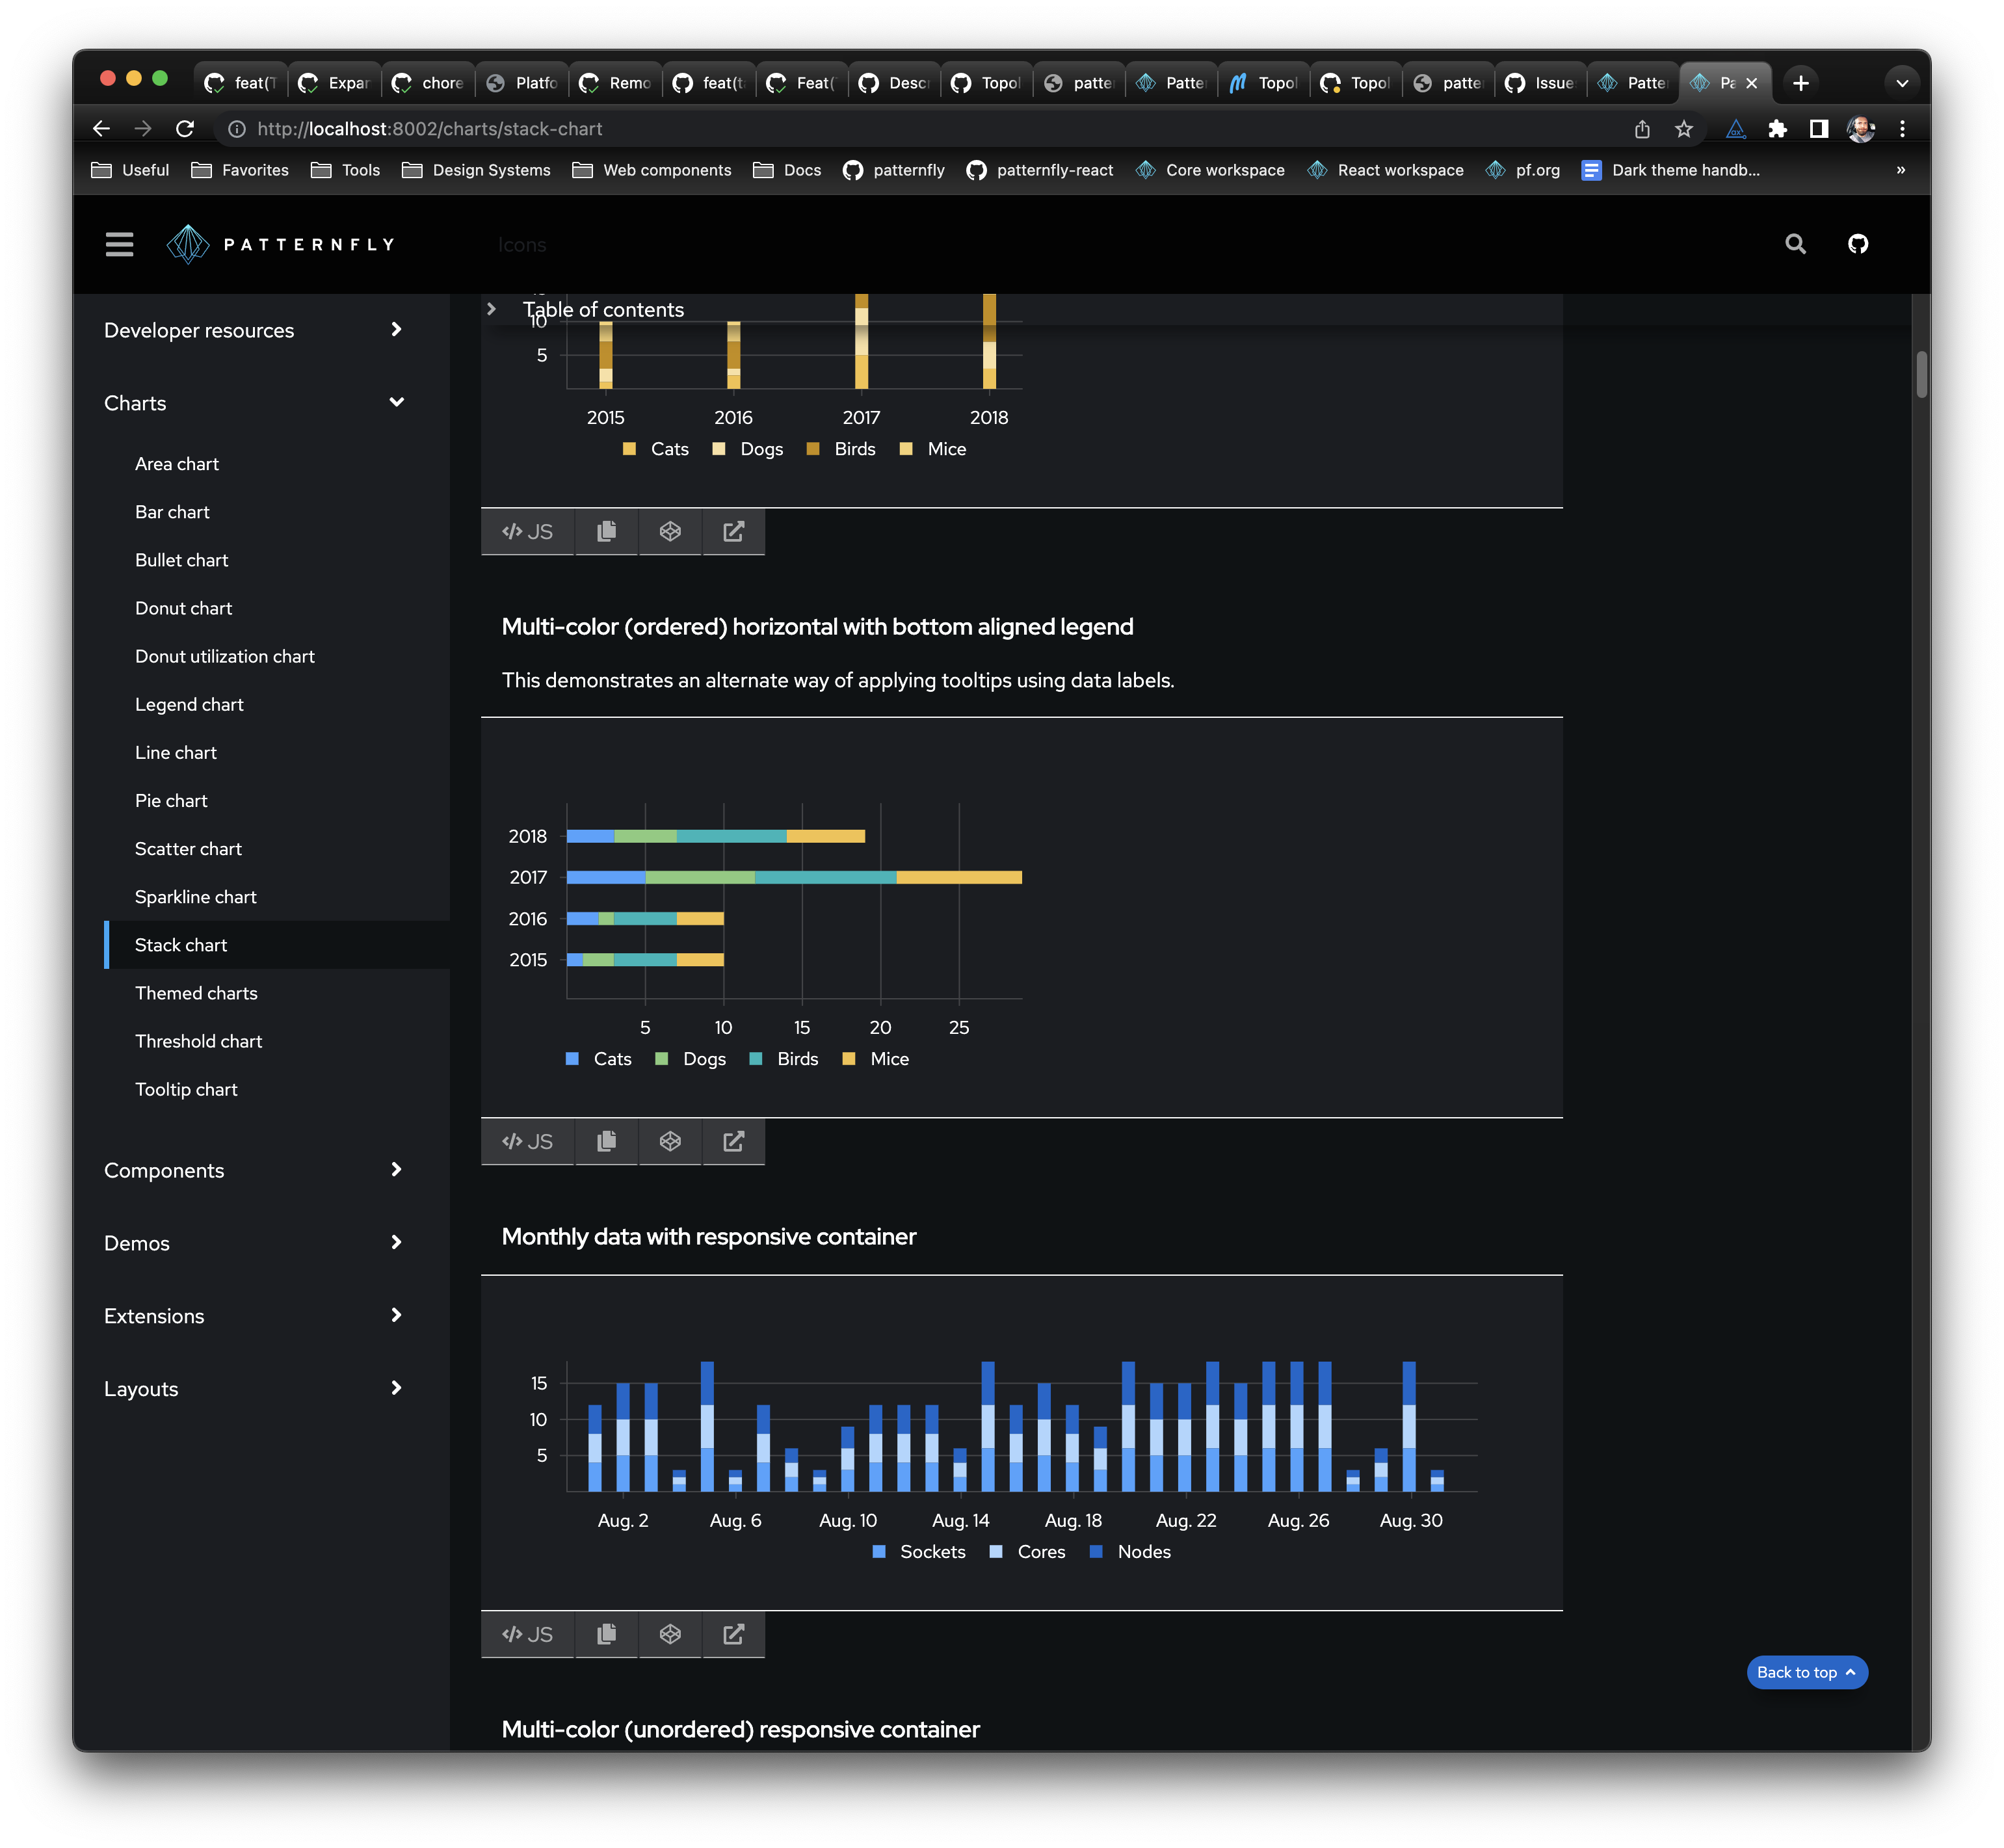Toggle JS code for the horizontal stack chart
The height and width of the screenshot is (1848, 2004).
click(x=527, y=1141)
